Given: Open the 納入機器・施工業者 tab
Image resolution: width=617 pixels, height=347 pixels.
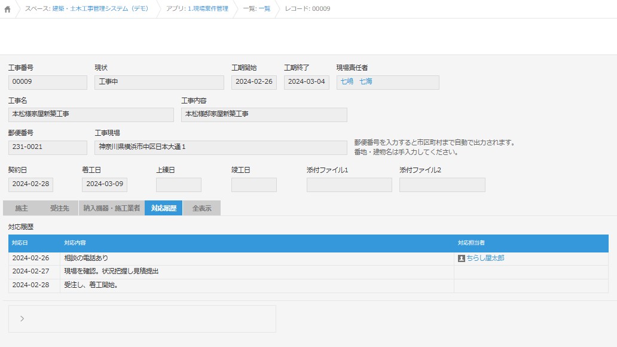Looking at the screenshot, I should (x=112, y=208).
